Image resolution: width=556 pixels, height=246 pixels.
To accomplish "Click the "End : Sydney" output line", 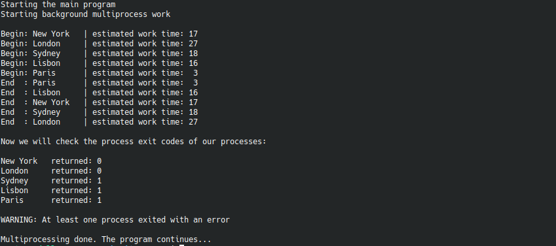I will click(100, 112).
